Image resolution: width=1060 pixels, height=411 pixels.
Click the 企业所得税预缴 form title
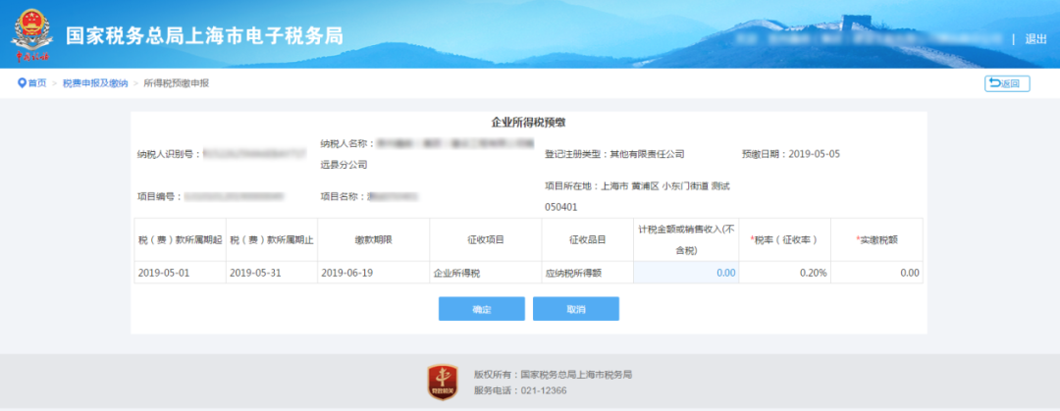[528, 123]
